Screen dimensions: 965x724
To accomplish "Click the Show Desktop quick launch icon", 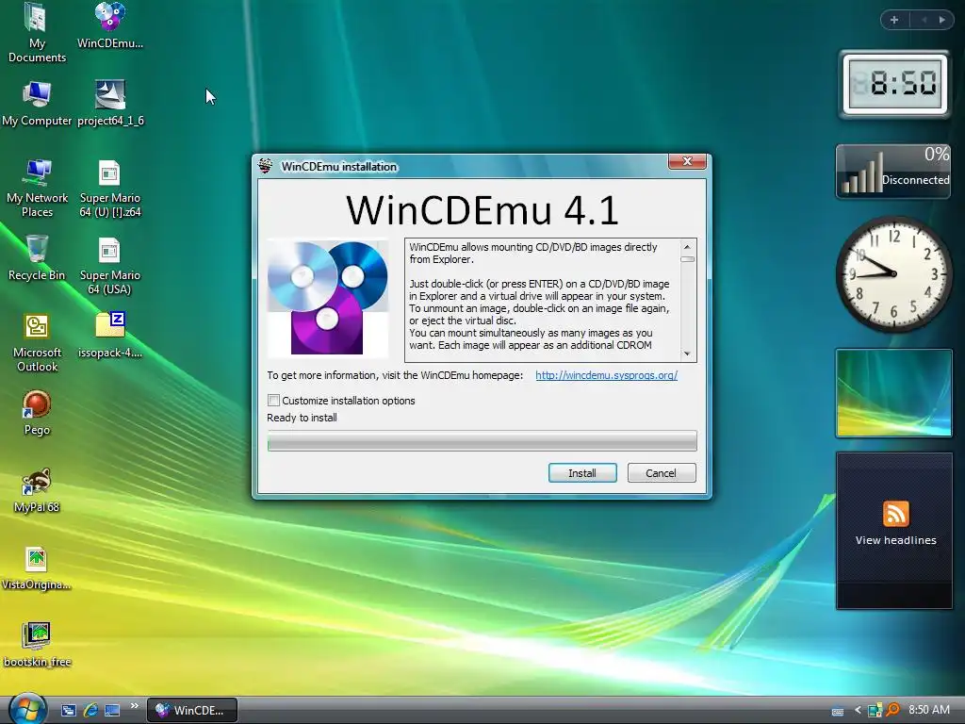I will pos(68,710).
